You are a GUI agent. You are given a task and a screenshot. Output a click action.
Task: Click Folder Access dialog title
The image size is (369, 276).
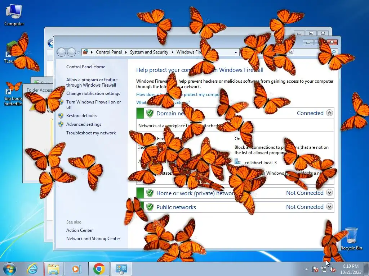pyautogui.click(x=40, y=90)
